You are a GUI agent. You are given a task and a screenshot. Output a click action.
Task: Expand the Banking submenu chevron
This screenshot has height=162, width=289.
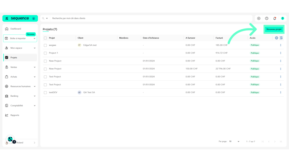(34, 96)
